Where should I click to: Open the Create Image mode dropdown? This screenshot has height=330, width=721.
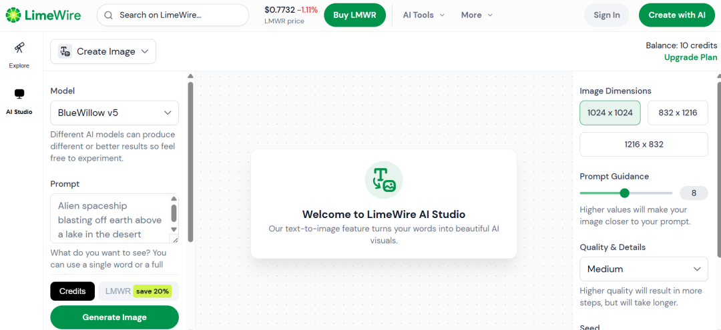103,51
